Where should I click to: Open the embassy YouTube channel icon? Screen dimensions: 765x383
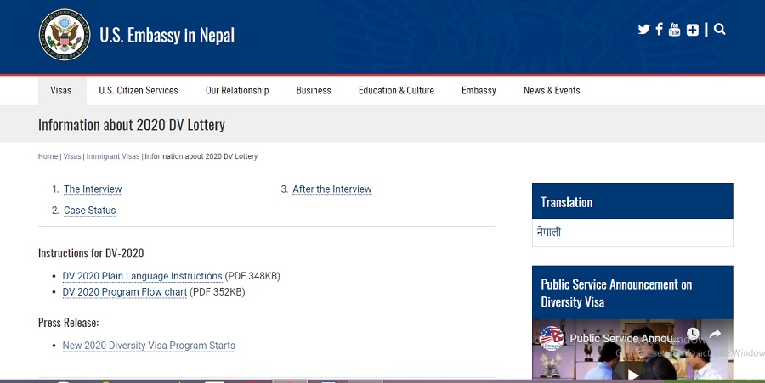tap(674, 29)
